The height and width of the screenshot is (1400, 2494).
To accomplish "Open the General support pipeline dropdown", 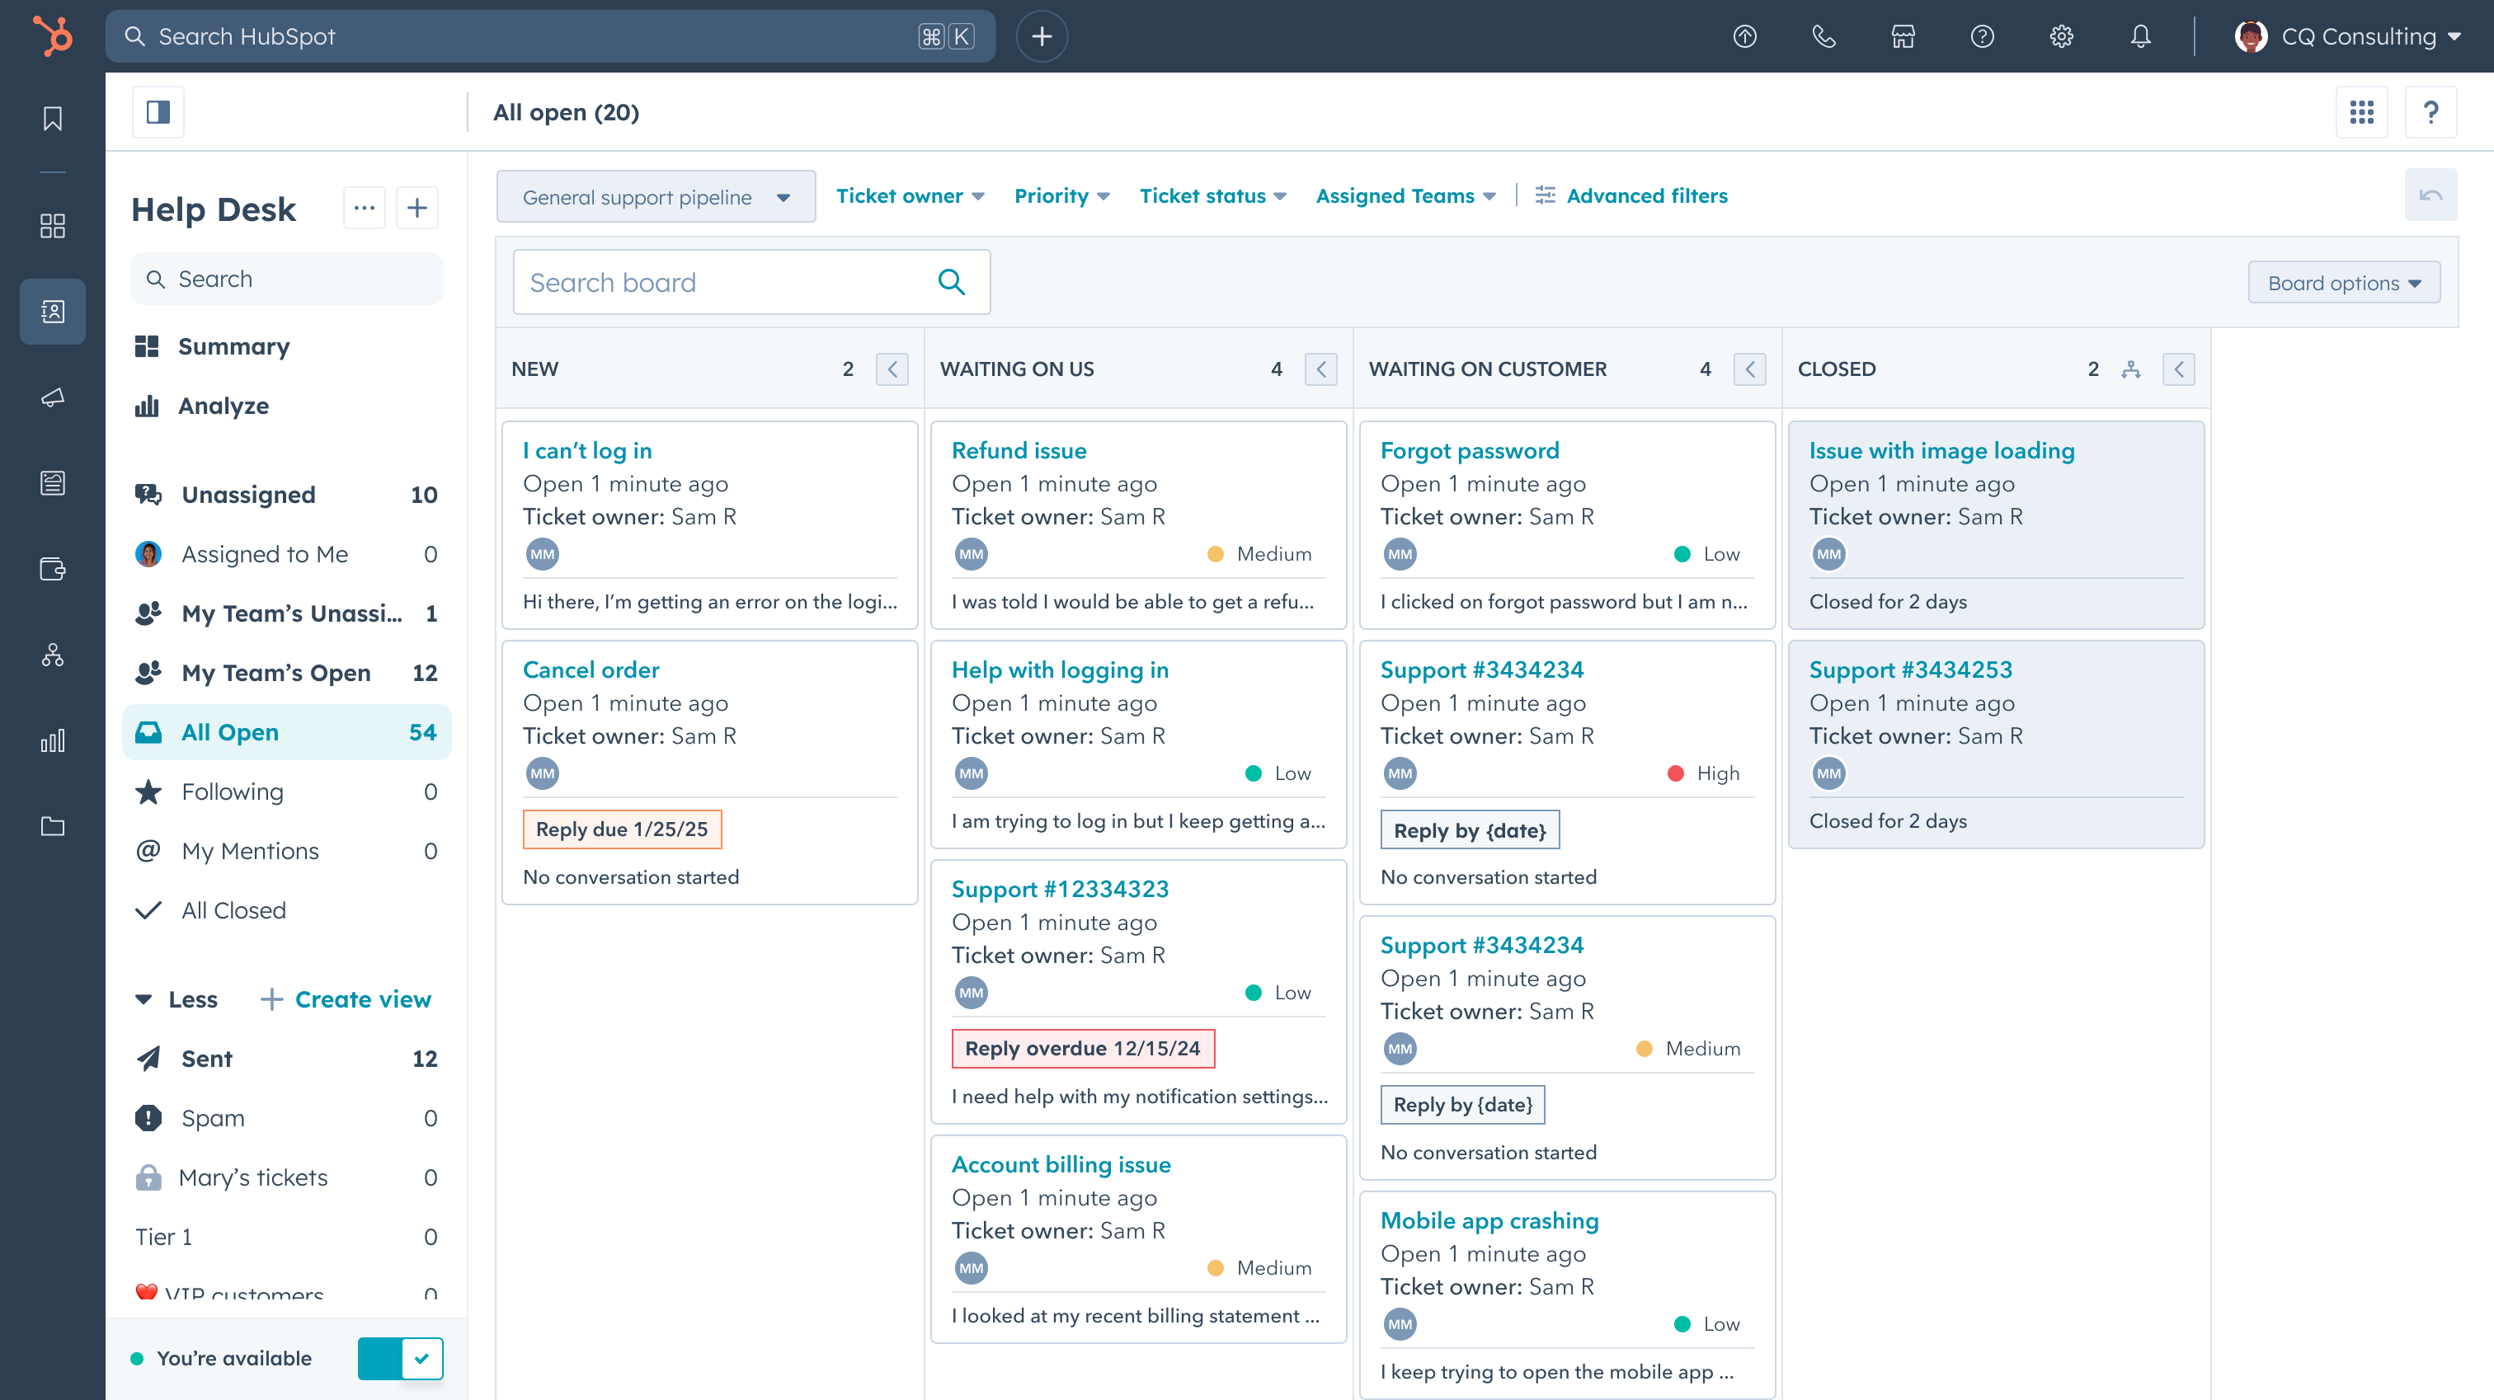I will tap(656, 195).
